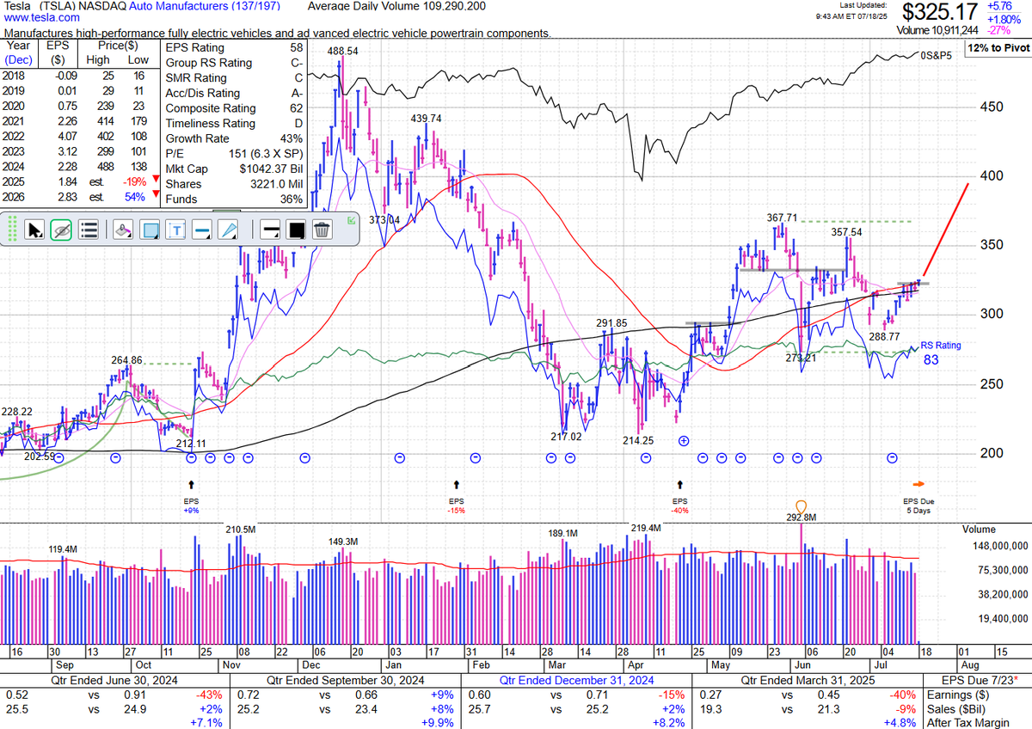Click the orange EPS Due arrow

pos(918,484)
